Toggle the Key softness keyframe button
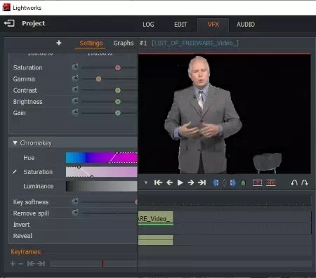 coord(75,201)
